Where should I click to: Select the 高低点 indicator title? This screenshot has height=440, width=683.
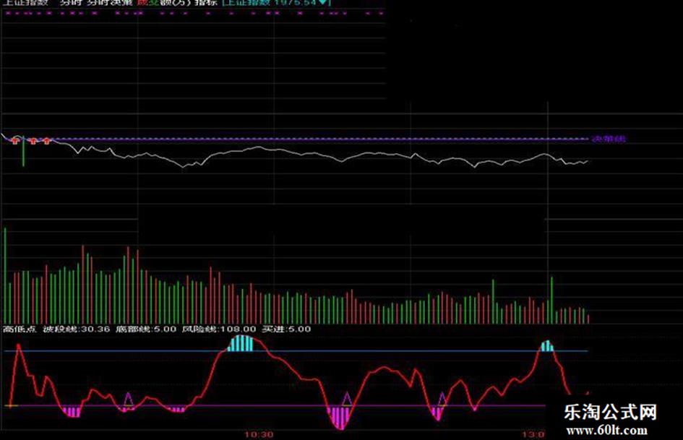coord(20,329)
